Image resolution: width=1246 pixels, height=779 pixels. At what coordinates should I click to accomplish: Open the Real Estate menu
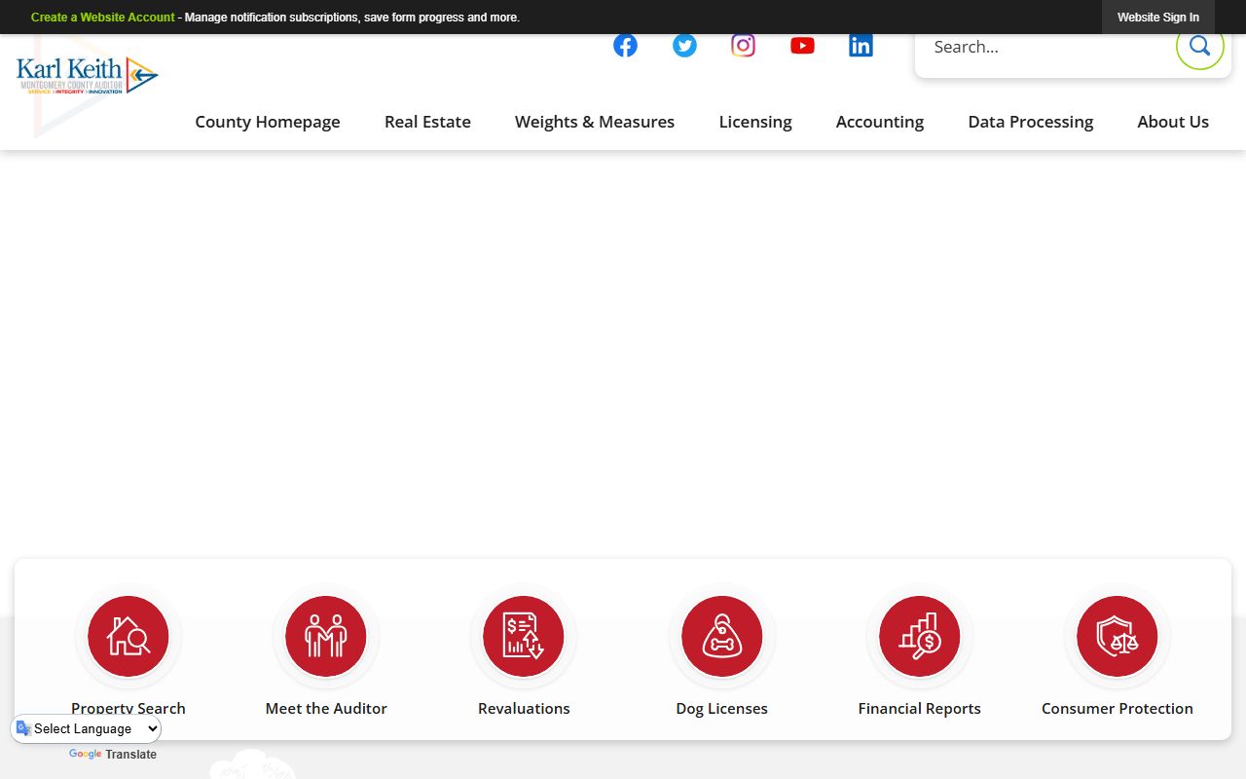point(427,122)
